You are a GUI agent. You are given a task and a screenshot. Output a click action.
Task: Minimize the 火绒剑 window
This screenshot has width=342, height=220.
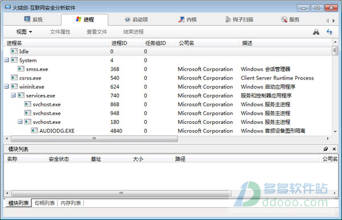303,8
